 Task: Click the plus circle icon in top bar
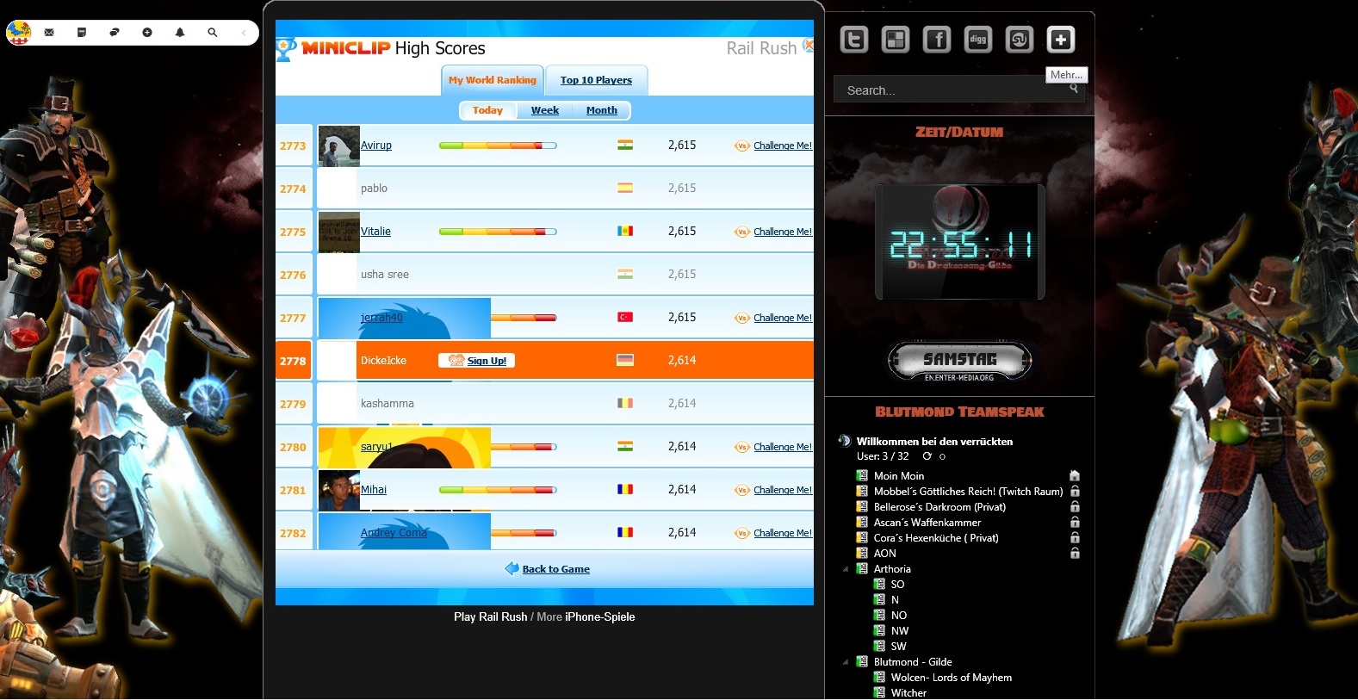[x=147, y=33]
